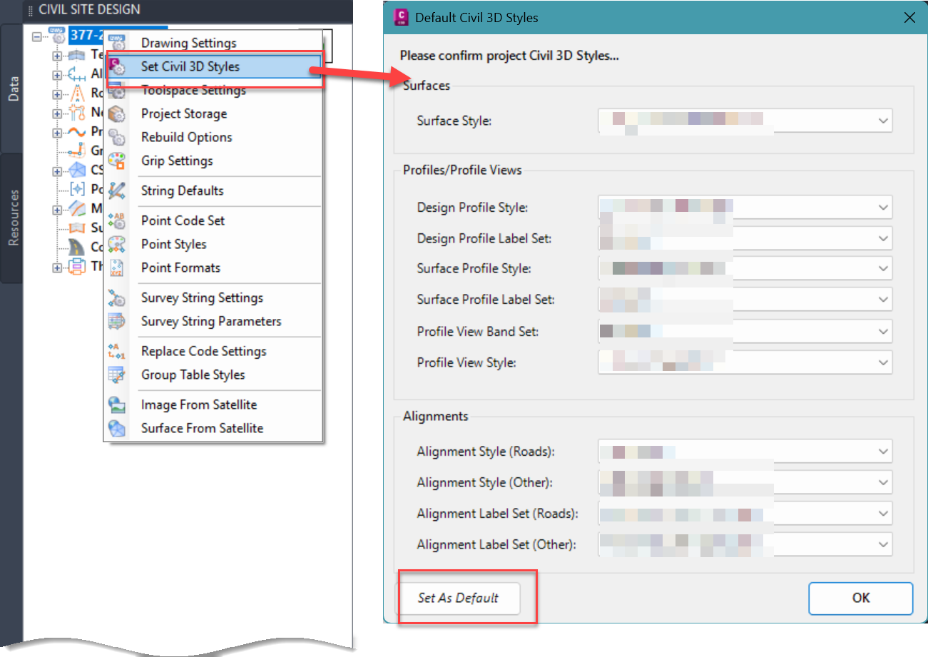The height and width of the screenshot is (657, 928).
Task: Open the Surface Style dropdown
Action: pos(745,121)
